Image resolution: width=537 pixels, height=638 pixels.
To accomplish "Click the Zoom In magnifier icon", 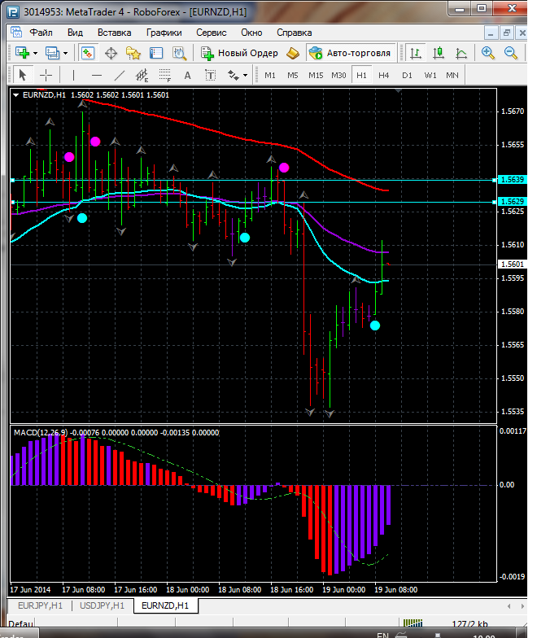I will (488, 53).
